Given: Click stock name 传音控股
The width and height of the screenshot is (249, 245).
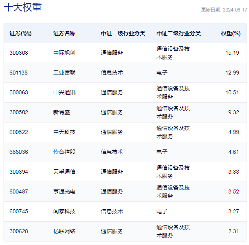Looking at the screenshot, I should 64,152.
